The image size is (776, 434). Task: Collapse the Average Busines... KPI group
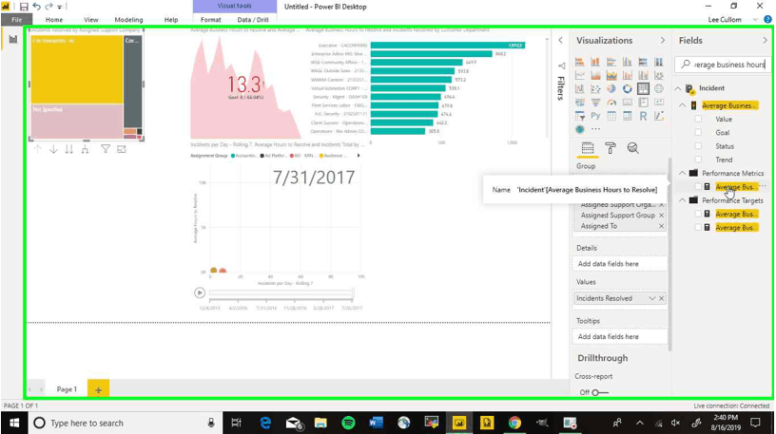[682, 105]
